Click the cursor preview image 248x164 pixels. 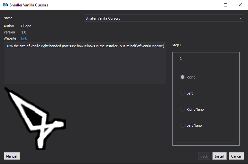point(35,118)
